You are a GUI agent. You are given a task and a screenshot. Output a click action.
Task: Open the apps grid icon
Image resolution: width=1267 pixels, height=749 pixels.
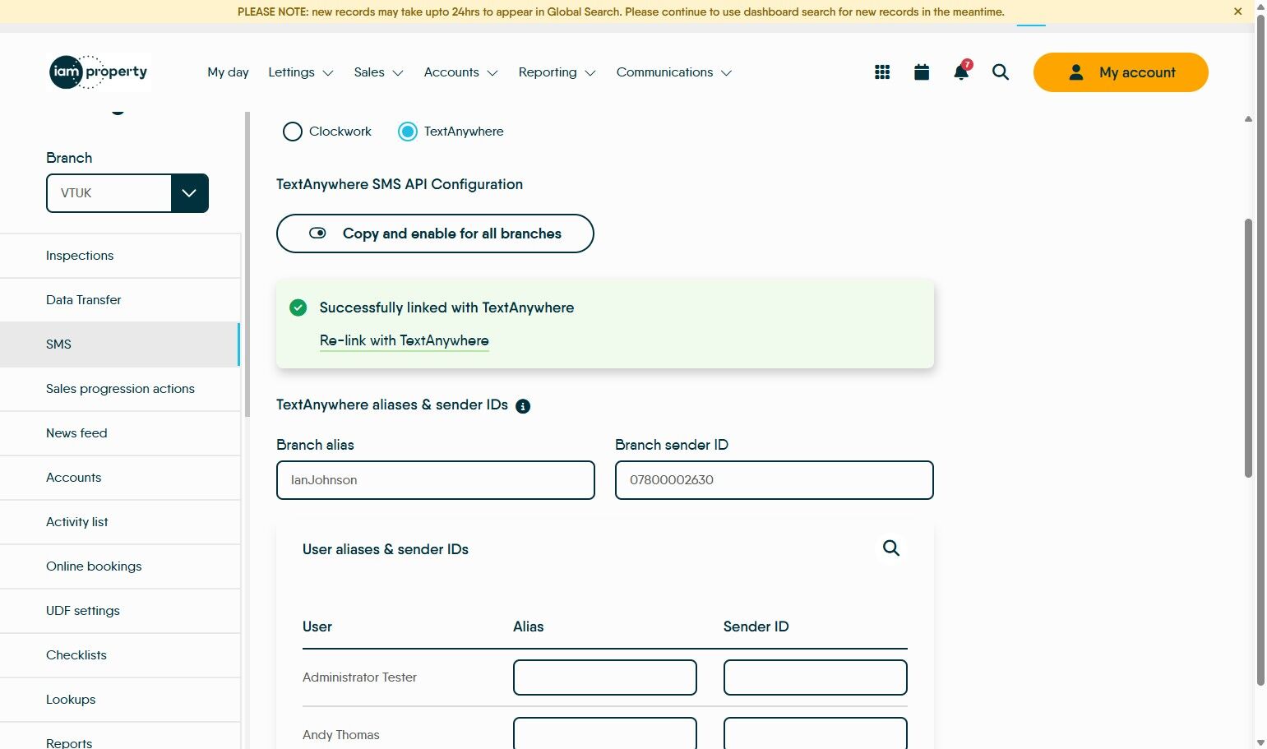coord(882,72)
